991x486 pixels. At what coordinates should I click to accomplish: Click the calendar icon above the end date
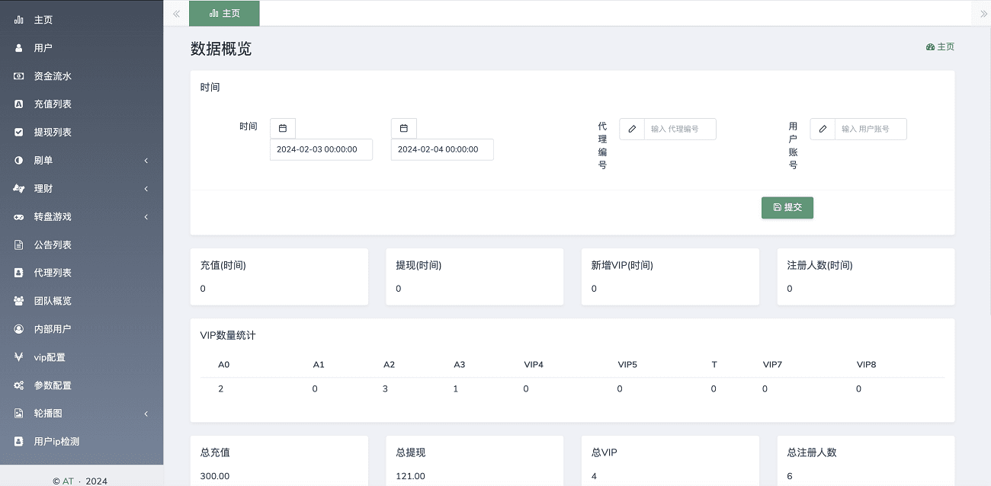[x=403, y=129]
